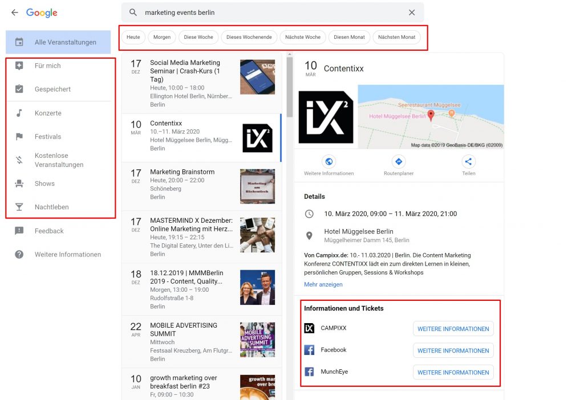Open the MMMBerlin 2019 event
Screen dimensions: 584x400
click(x=201, y=289)
